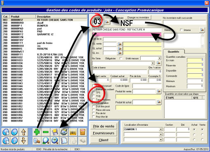
Task: Click the description field with RETOUR CHEQUE SANS FOND
Action: [127, 30]
